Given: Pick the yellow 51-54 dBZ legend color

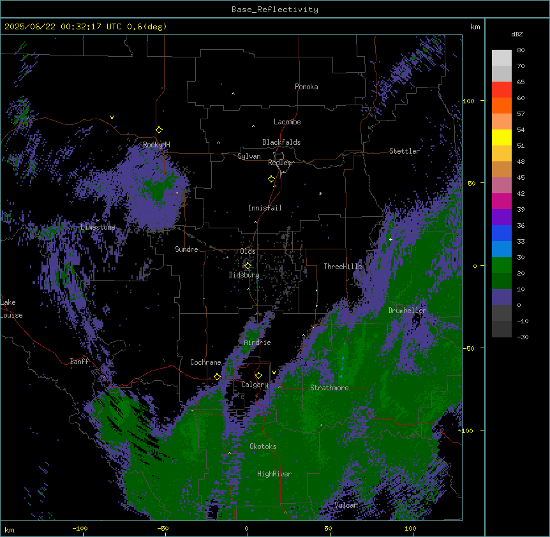Looking at the screenshot, I should (x=502, y=137).
